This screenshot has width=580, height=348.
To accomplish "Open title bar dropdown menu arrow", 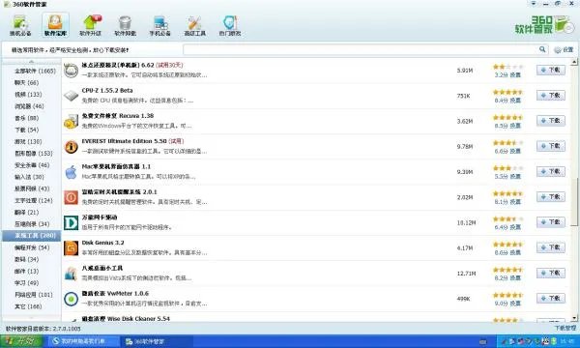I will 534,4.
